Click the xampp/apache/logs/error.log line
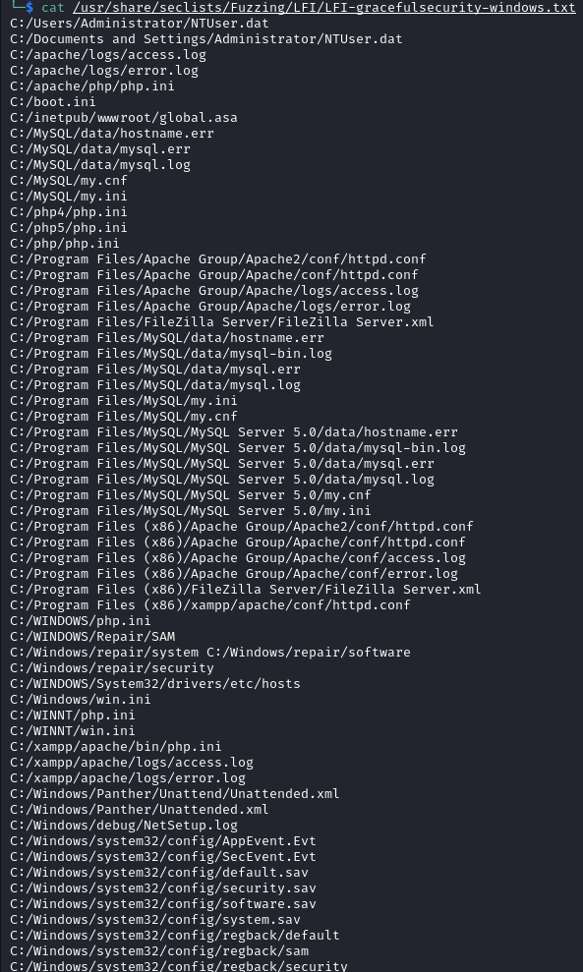583x972 pixels. pos(128,778)
